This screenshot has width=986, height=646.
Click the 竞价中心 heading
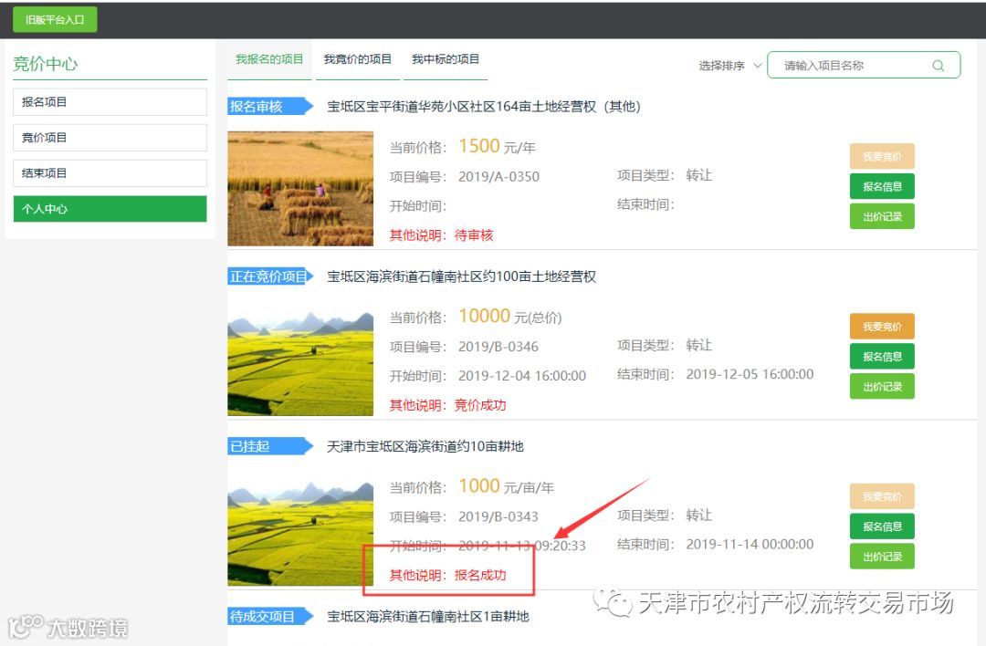coord(46,64)
